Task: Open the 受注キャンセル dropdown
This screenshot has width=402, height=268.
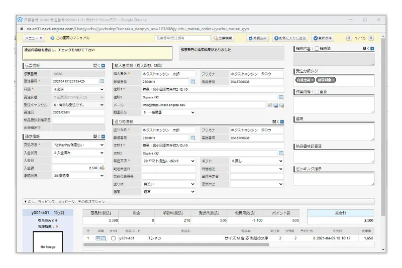Action: 78,105
